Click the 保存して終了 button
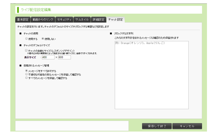Screen dimensions: 215x135 pos(157,126)
